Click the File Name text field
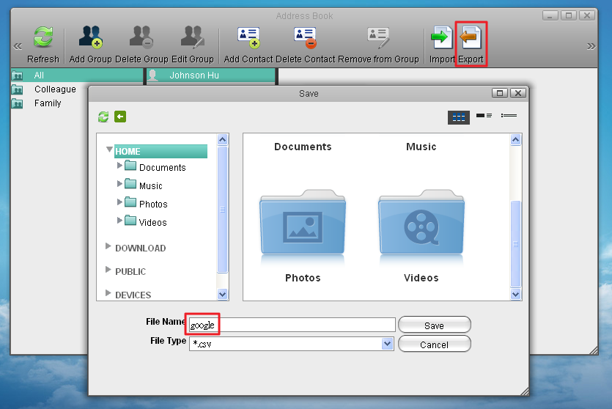Image resolution: width=612 pixels, height=409 pixels. click(292, 325)
